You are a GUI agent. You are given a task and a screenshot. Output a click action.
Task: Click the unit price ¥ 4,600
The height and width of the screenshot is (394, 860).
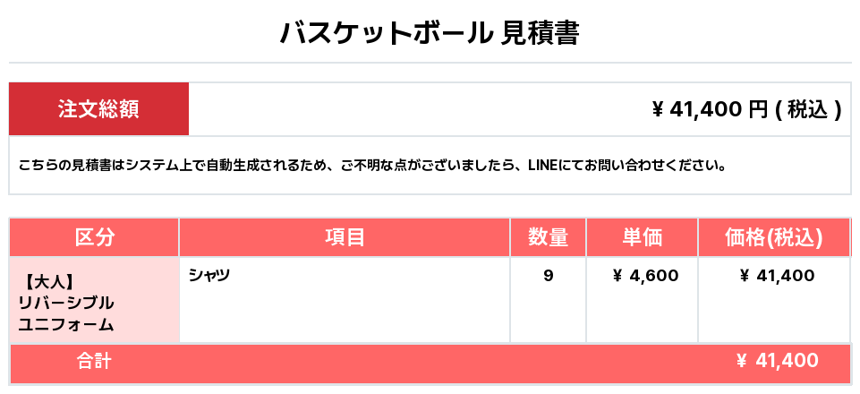tap(644, 276)
